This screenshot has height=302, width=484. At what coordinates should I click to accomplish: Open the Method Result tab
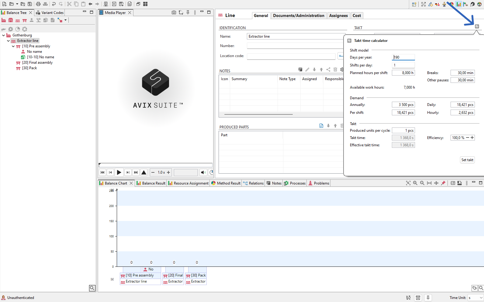[226, 183]
